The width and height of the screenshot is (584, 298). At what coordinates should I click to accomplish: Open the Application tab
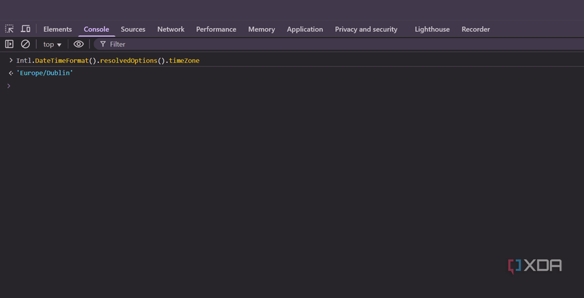tap(304, 29)
